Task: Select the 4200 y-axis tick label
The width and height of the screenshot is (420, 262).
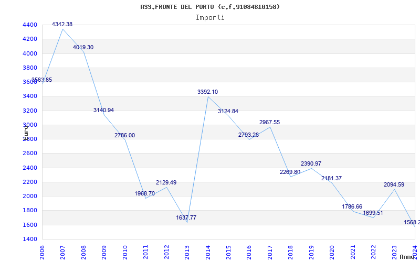Action: point(30,39)
